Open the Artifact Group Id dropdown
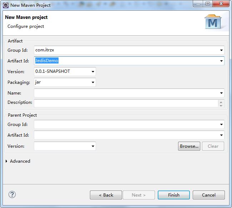 221,50
